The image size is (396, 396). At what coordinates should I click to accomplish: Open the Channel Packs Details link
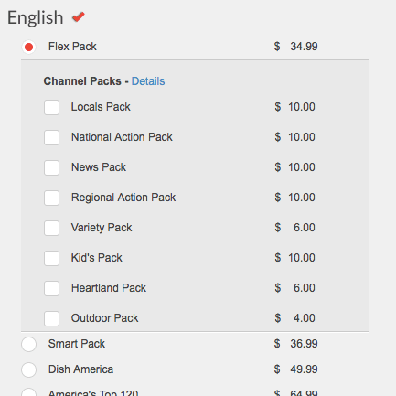[148, 81]
